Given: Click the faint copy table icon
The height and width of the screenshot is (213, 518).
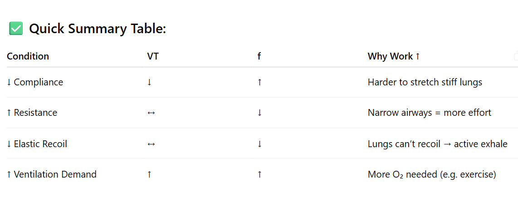Looking at the screenshot, I should click(516, 56).
